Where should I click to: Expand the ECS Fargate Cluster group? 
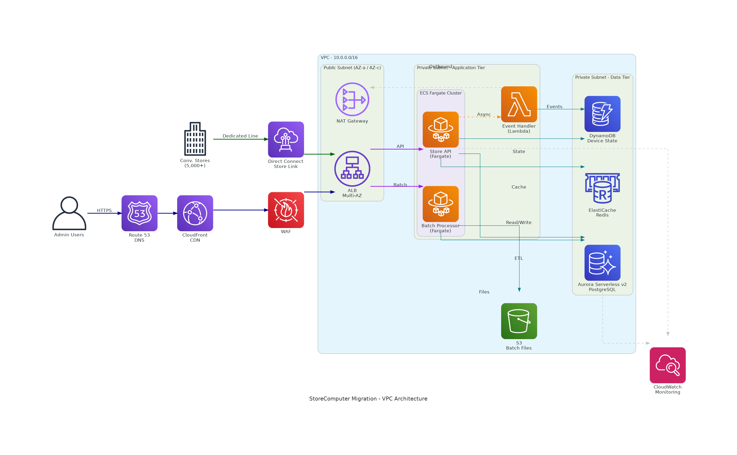click(440, 93)
